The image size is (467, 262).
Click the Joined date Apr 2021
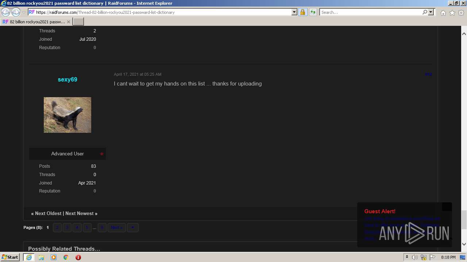point(87,183)
